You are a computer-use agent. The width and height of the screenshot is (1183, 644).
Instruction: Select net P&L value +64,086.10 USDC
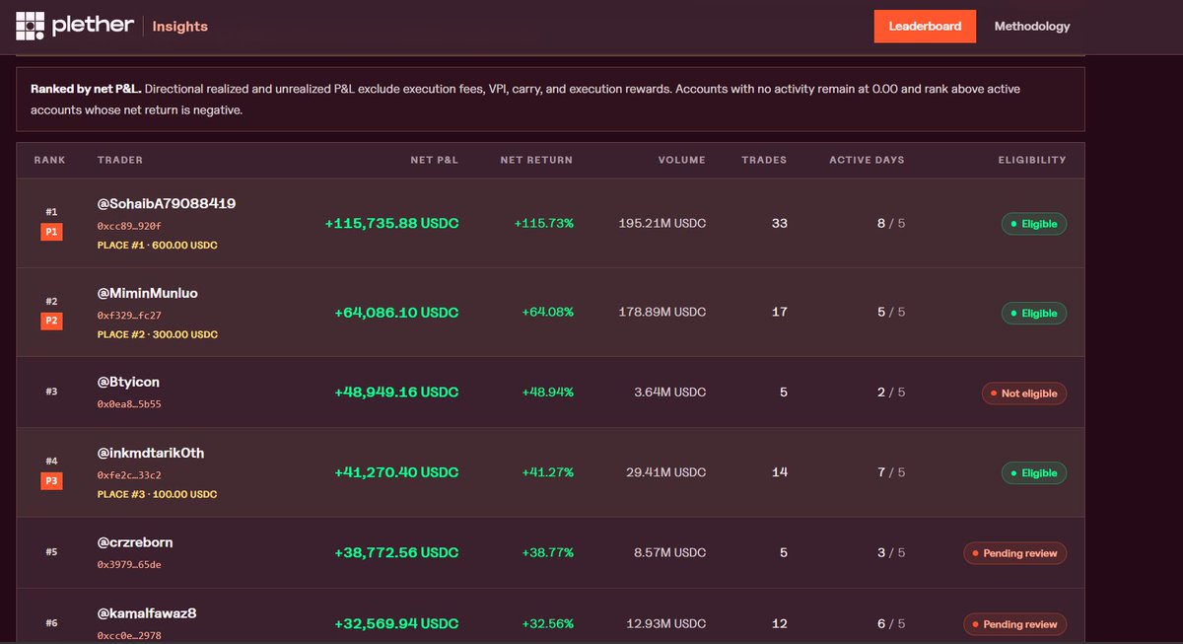click(396, 313)
